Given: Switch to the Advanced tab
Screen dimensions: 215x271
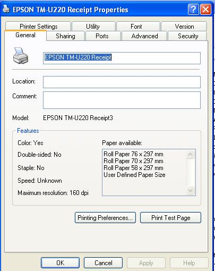Looking at the screenshot, I should tap(144, 36).
